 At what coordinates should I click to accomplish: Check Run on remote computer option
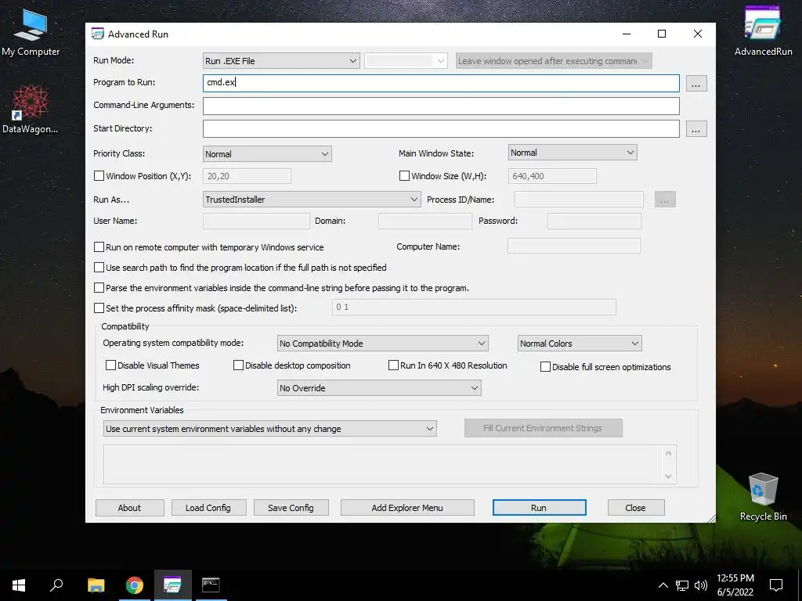[x=99, y=247]
